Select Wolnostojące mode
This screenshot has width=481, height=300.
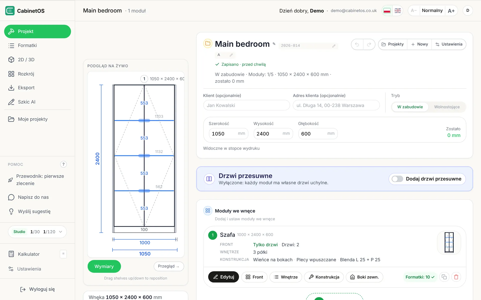point(447,107)
